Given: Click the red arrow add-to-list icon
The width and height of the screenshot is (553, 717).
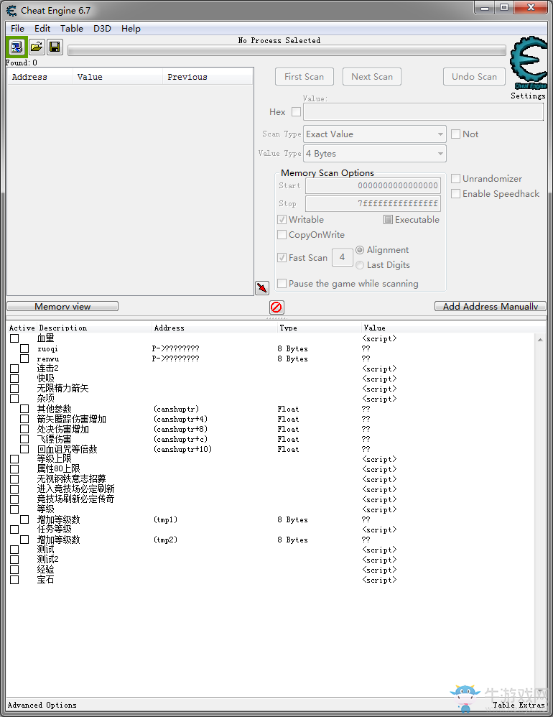Looking at the screenshot, I should coord(262,287).
